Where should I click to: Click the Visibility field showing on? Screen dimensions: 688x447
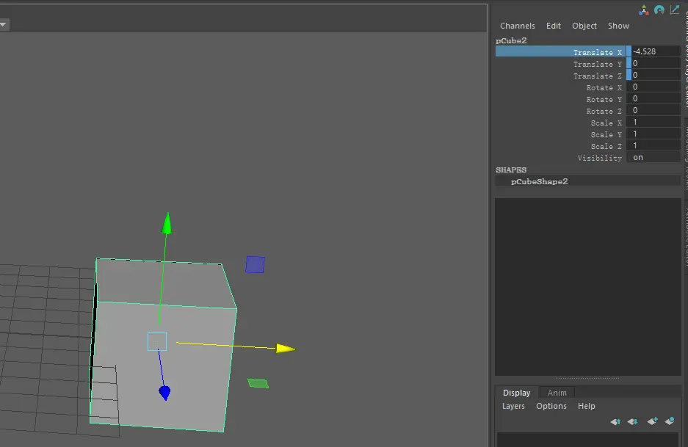[x=655, y=158]
